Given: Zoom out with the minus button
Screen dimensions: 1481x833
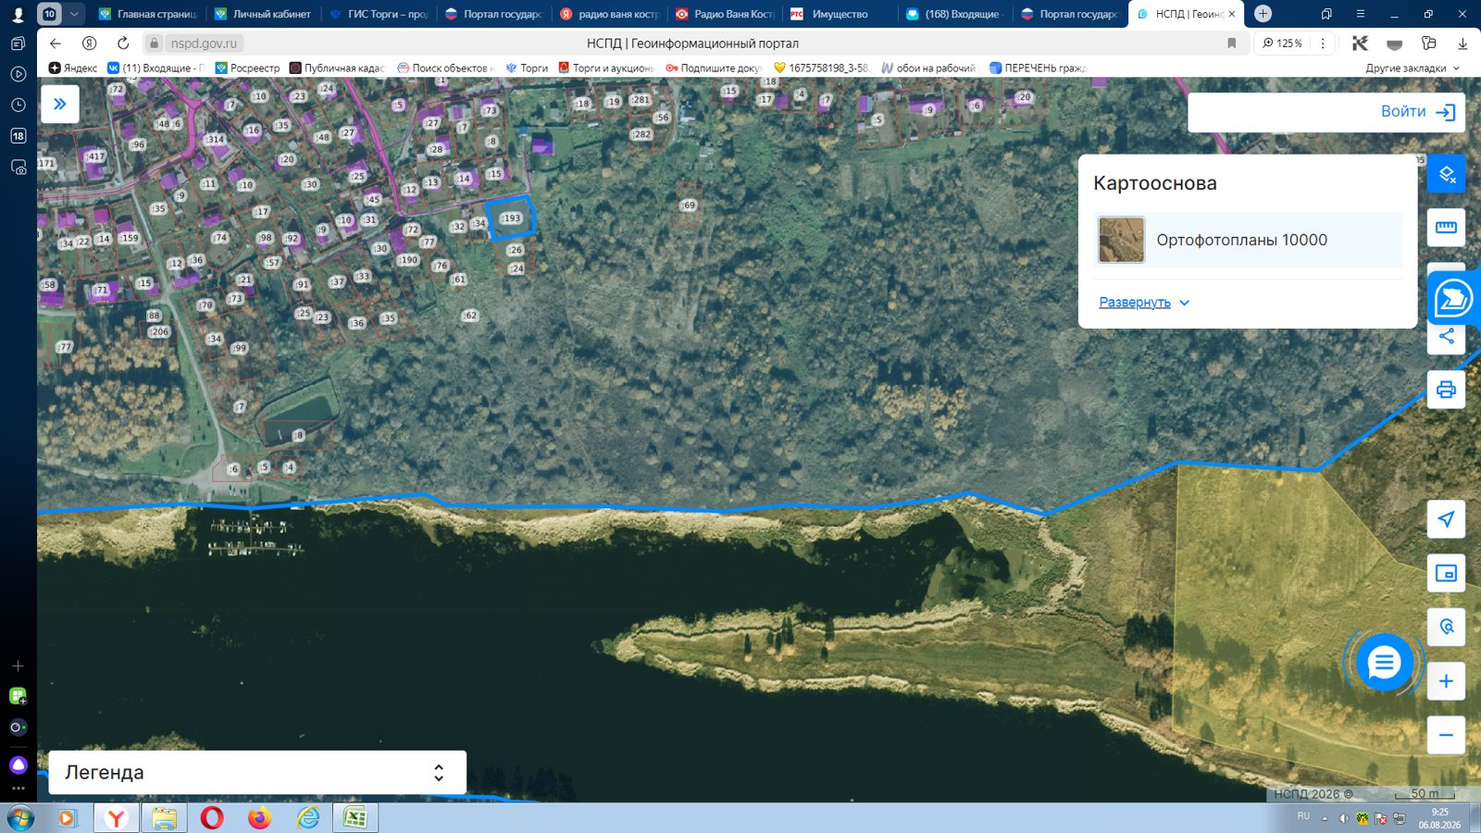Looking at the screenshot, I should click(1446, 735).
